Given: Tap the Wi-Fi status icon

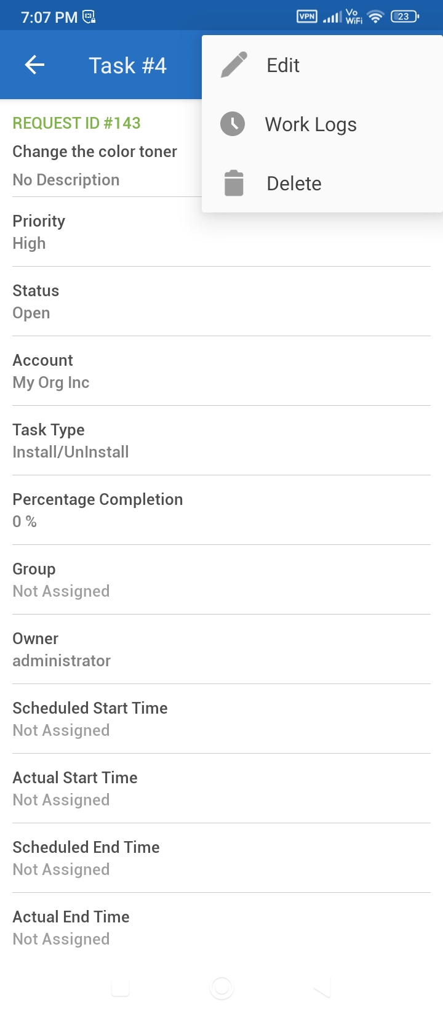Looking at the screenshot, I should pyautogui.click(x=375, y=17).
